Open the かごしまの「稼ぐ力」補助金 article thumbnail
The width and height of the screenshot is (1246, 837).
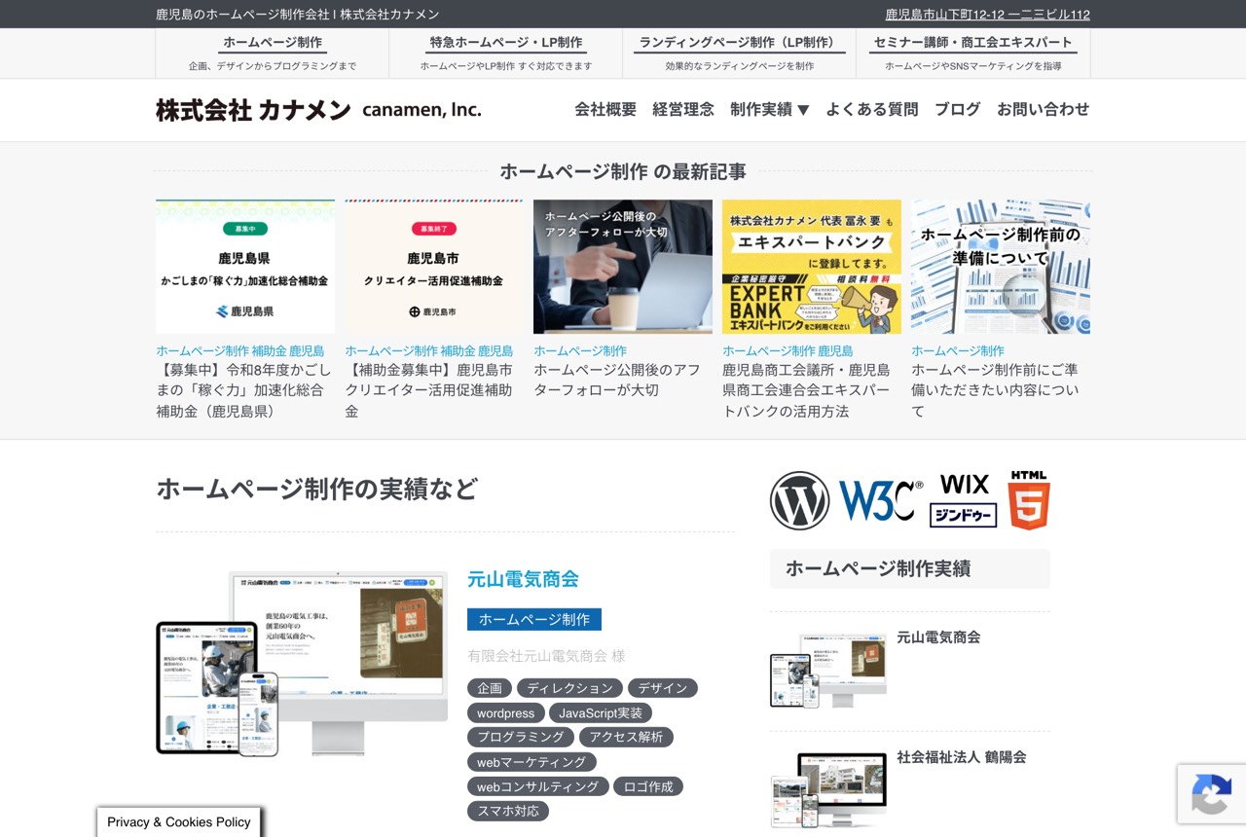(245, 267)
